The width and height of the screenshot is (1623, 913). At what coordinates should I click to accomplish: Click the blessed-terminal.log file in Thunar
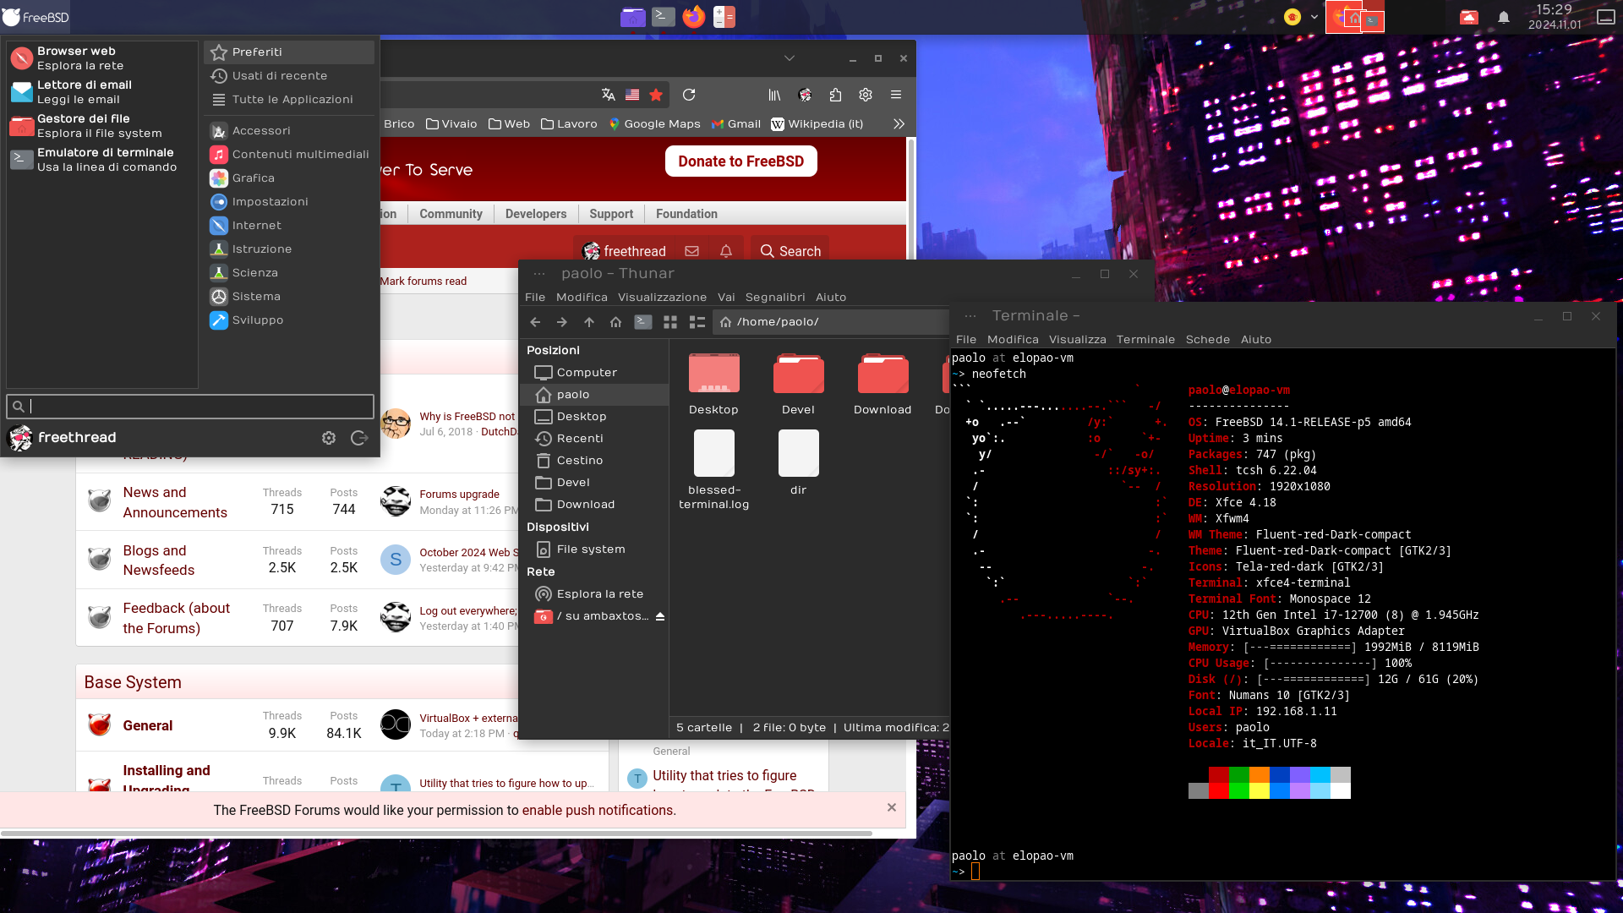(713, 464)
